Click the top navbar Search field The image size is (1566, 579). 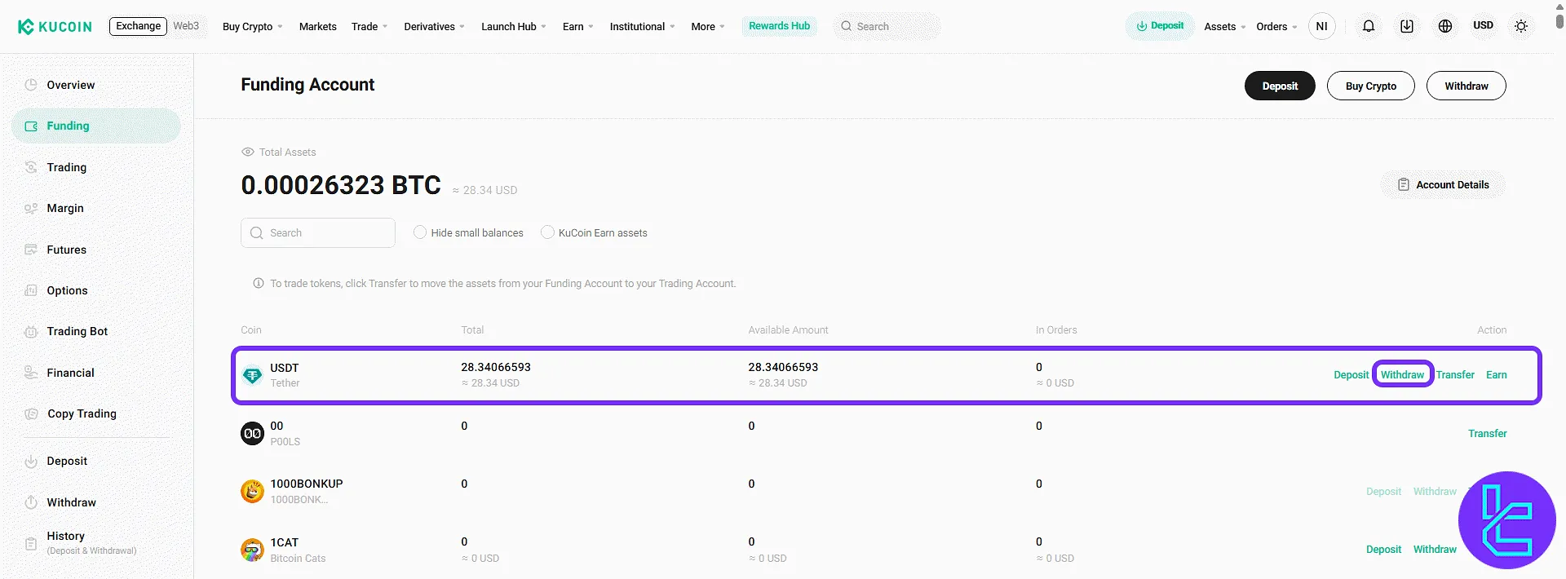tap(887, 26)
